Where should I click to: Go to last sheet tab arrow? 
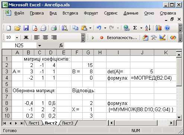click(x=22, y=123)
